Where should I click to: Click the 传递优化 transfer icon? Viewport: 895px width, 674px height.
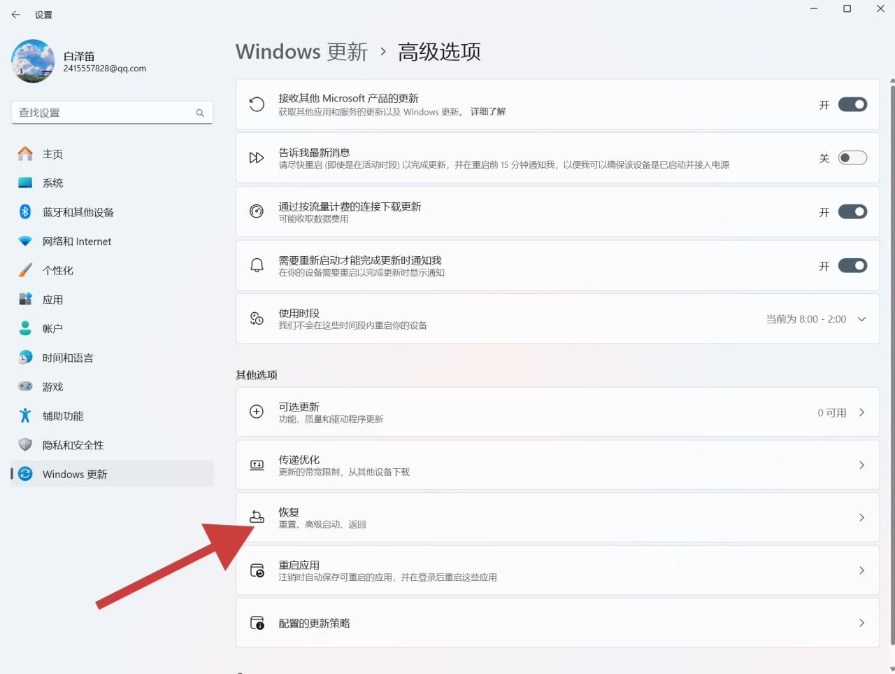(x=257, y=465)
